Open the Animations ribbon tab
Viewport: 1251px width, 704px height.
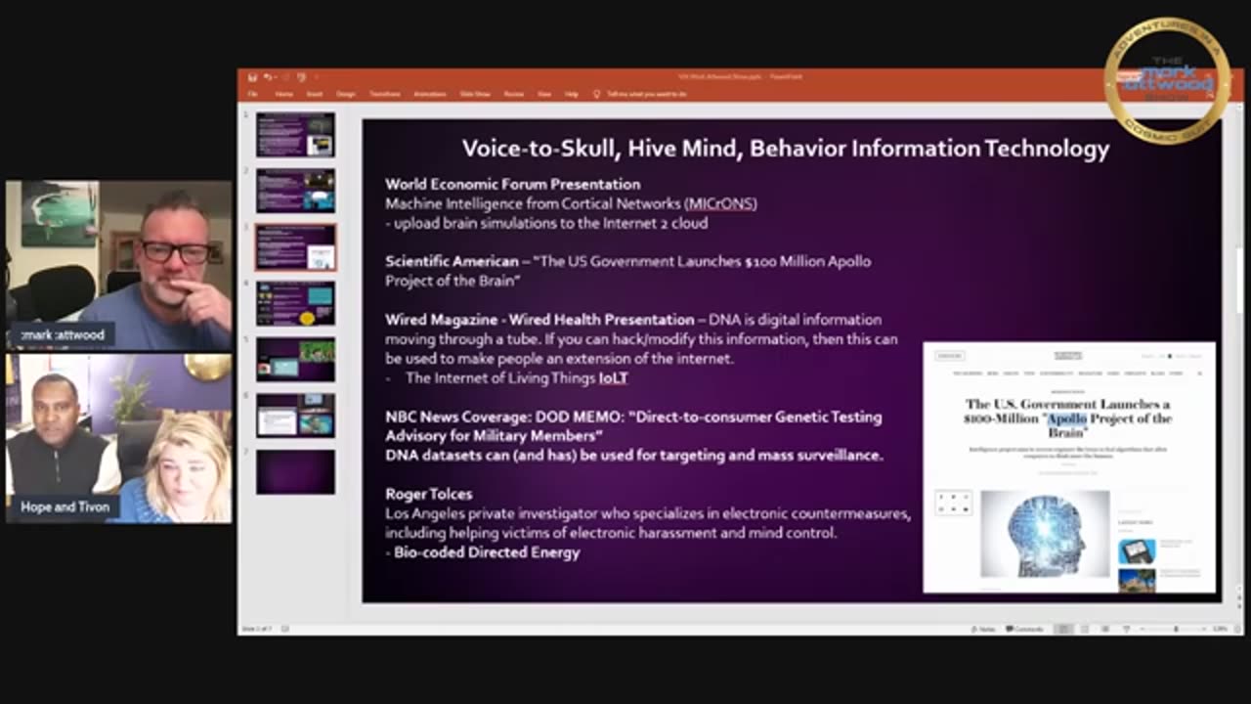pos(430,94)
